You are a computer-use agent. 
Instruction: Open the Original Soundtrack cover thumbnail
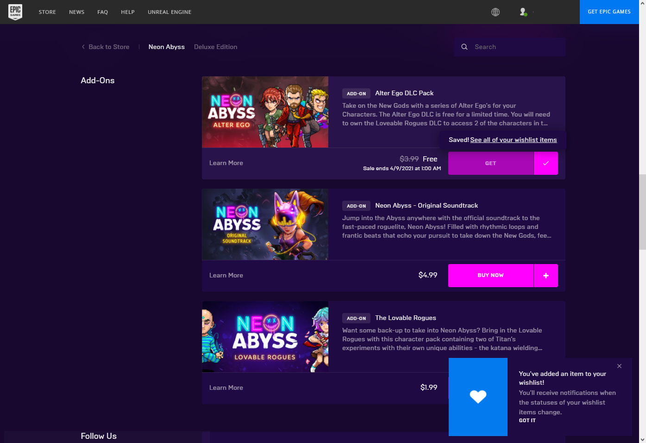point(265,224)
